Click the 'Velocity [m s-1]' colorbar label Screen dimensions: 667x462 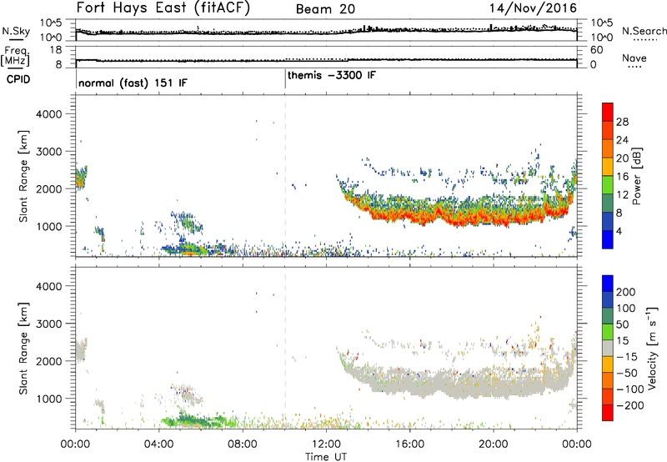(x=652, y=348)
